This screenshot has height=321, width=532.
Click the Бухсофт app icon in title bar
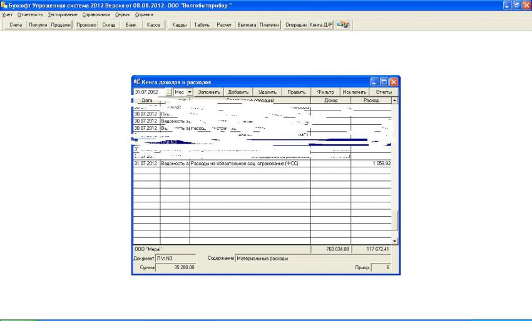coord(4,4)
